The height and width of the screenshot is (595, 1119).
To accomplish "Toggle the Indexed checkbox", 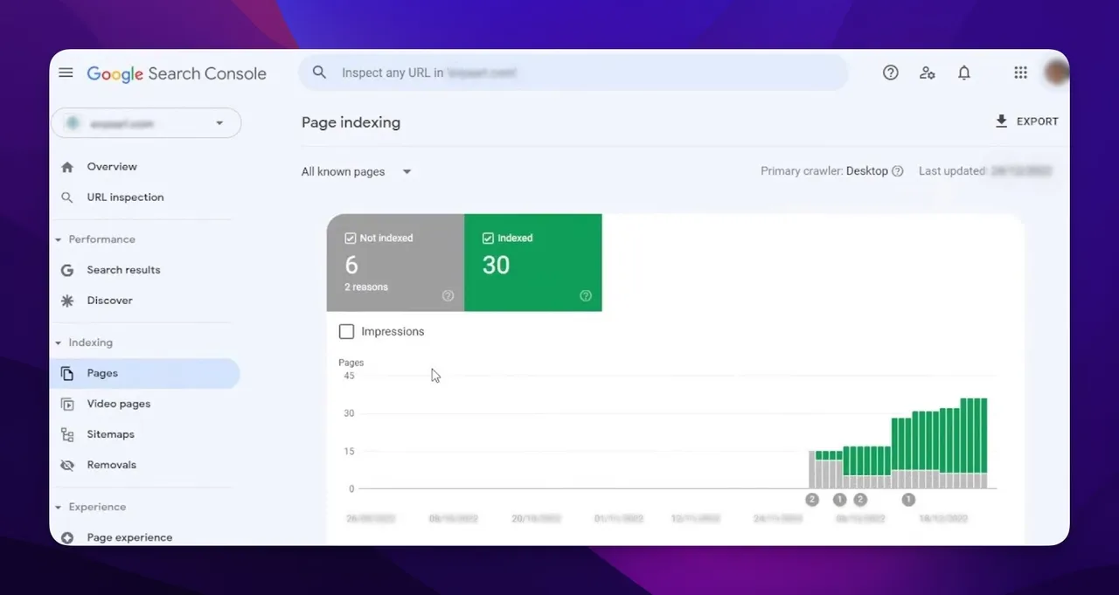I will [x=489, y=238].
